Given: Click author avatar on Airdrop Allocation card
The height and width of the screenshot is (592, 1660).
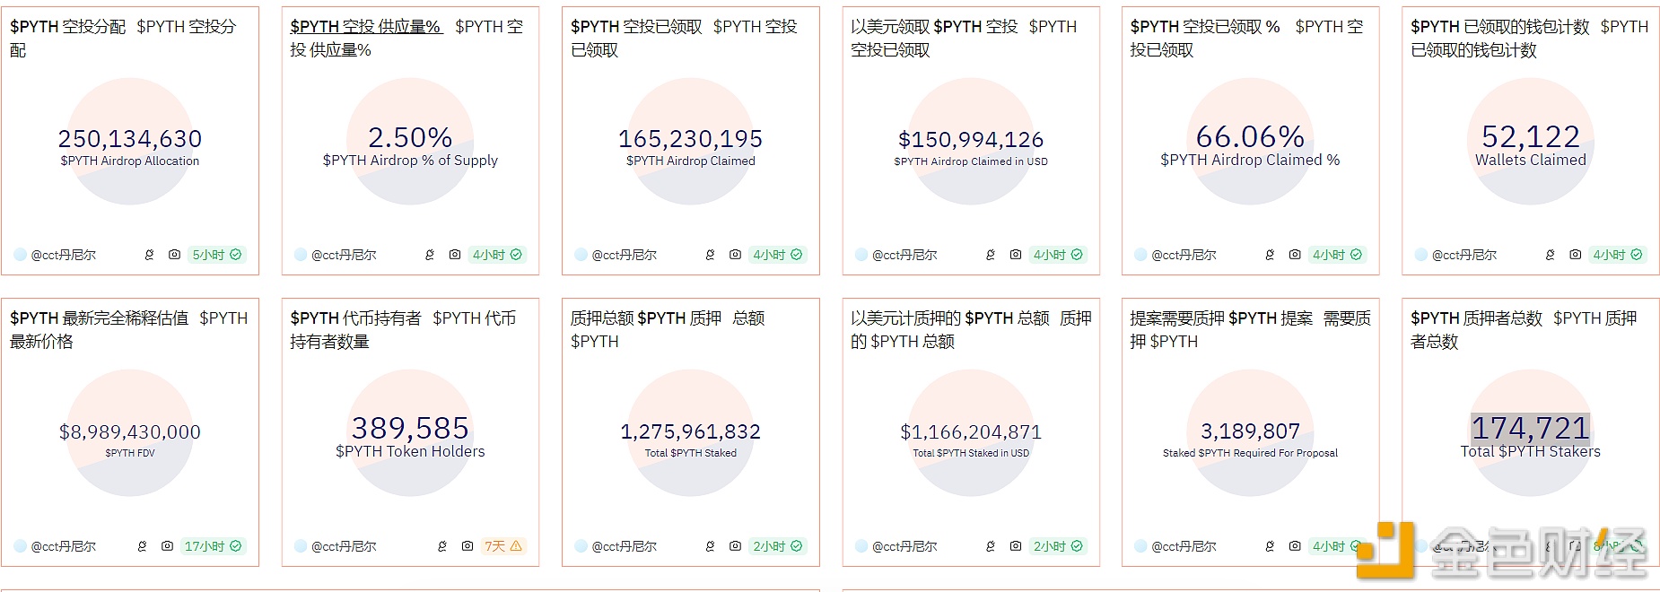Looking at the screenshot, I should coord(20,255).
